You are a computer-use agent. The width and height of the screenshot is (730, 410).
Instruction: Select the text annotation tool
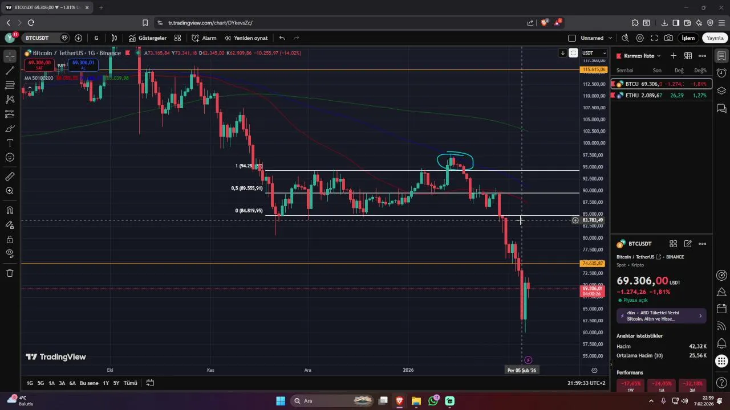click(x=10, y=143)
